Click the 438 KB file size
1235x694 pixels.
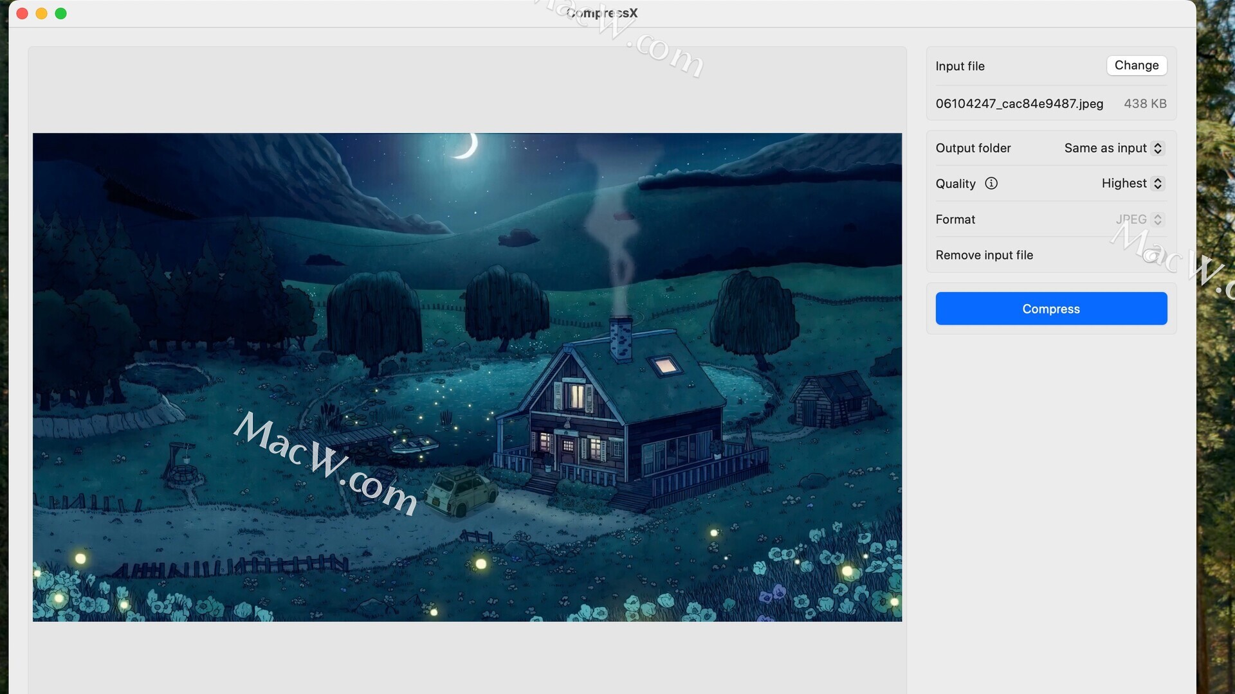click(1145, 103)
